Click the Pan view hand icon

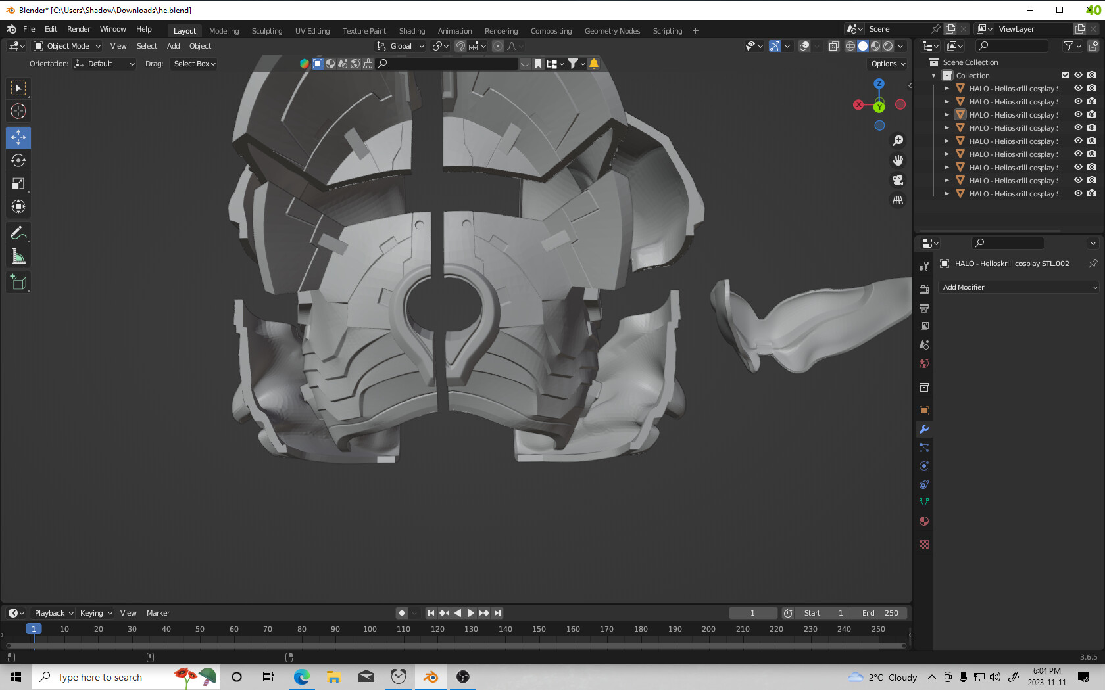(898, 160)
